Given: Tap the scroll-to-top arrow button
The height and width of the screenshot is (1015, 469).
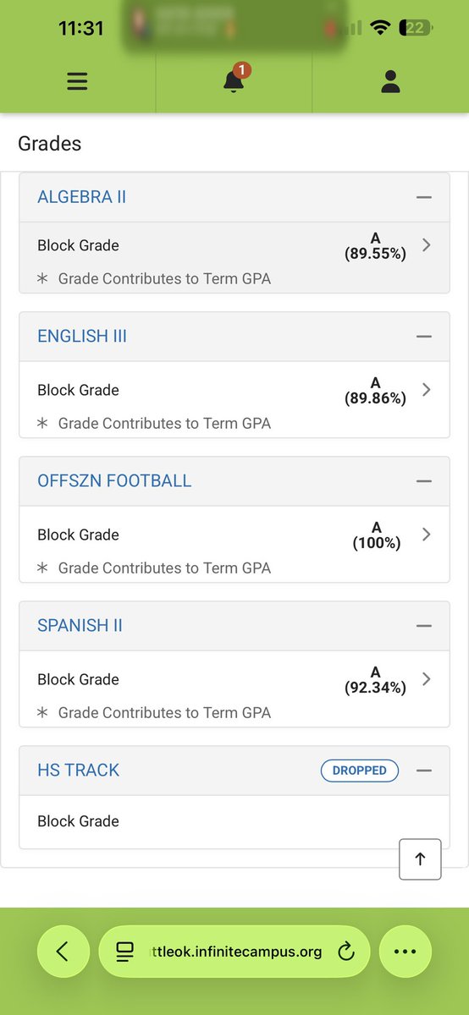Looking at the screenshot, I should (421, 859).
